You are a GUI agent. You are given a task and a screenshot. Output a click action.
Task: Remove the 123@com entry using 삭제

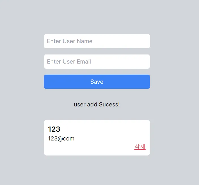(x=140, y=147)
